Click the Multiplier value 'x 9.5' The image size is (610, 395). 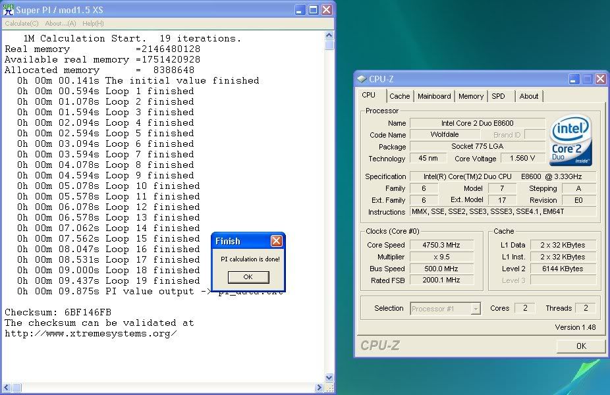[x=441, y=257]
